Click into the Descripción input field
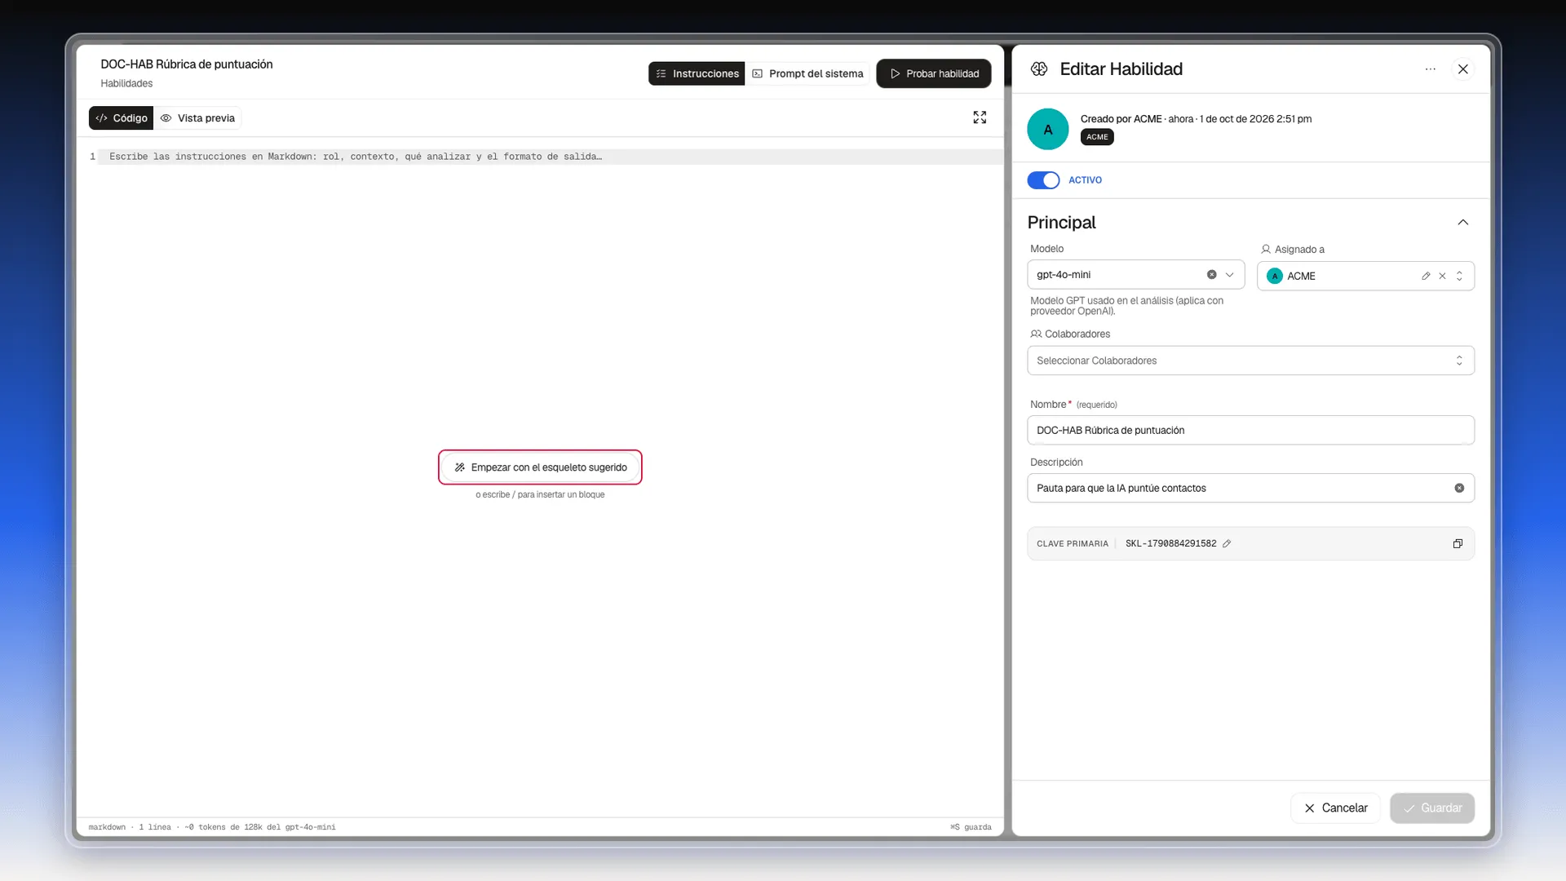Viewport: 1566px width, 881px height. click(1250, 488)
